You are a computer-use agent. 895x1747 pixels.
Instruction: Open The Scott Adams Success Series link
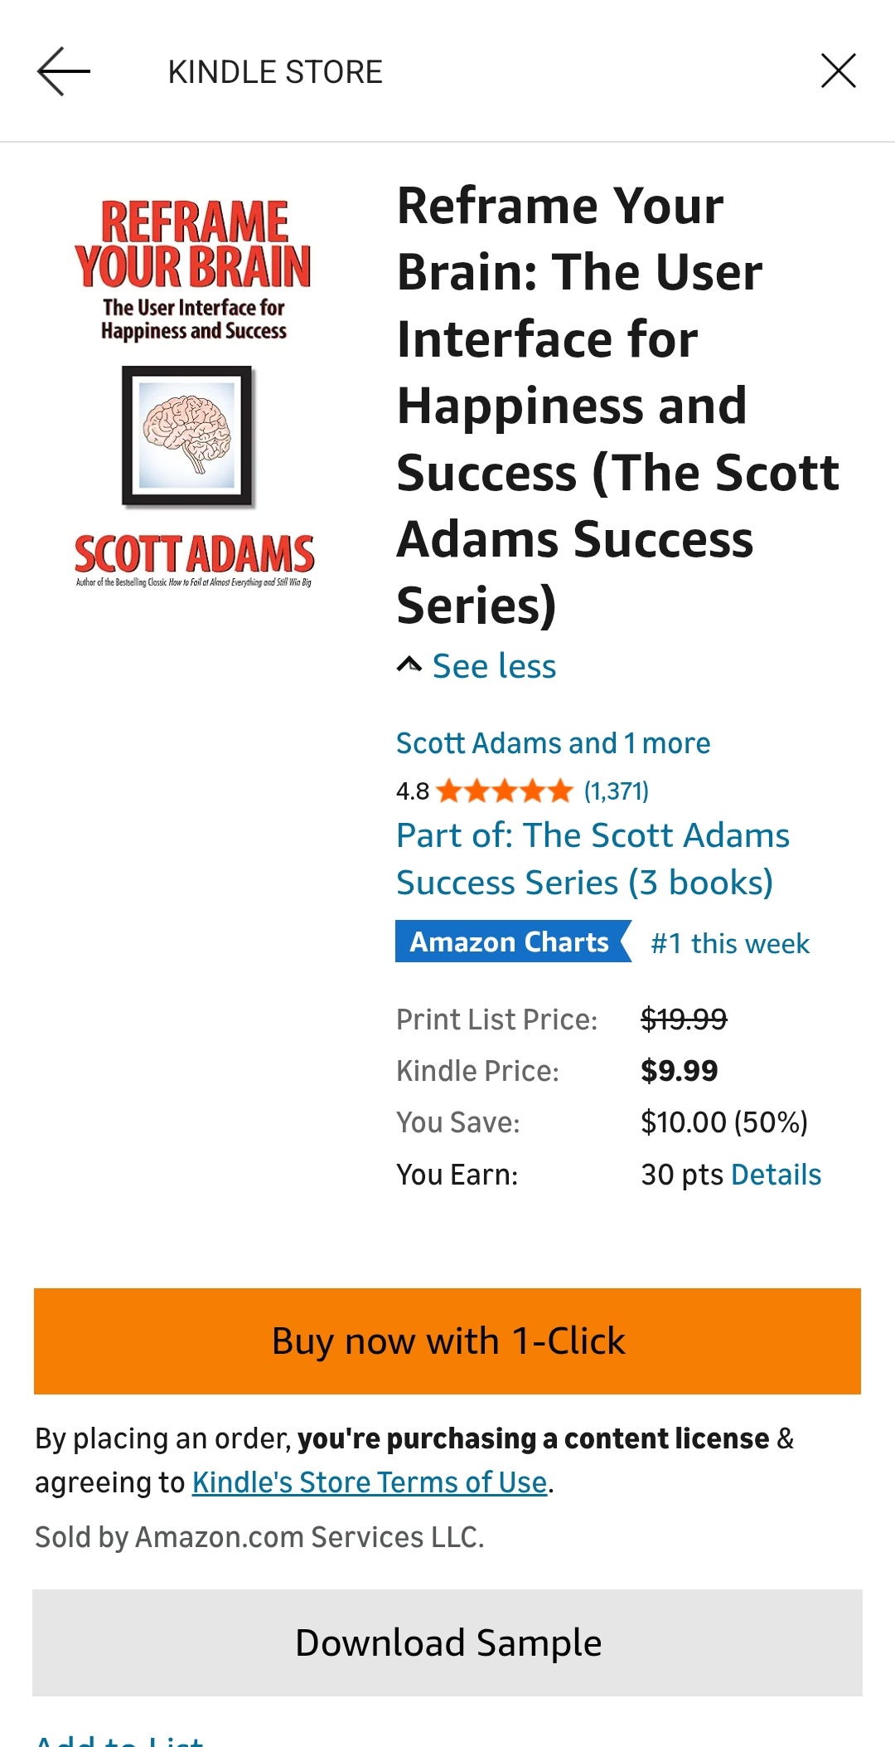[593, 859]
